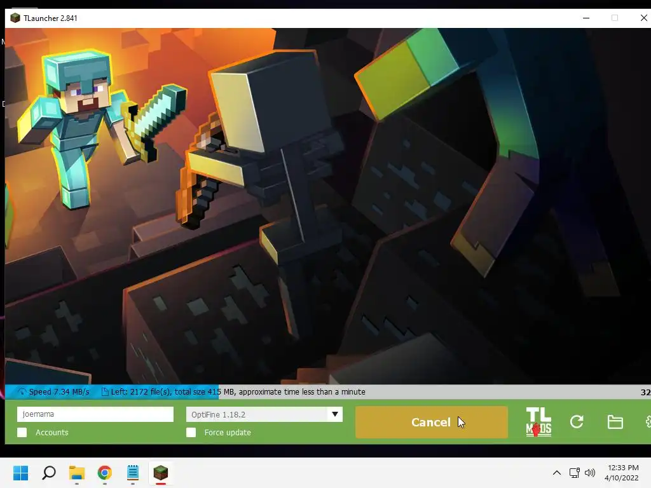The image size is (651, 488).
Task: Show hidden system tray icons
Action: (x=557, y=473)
